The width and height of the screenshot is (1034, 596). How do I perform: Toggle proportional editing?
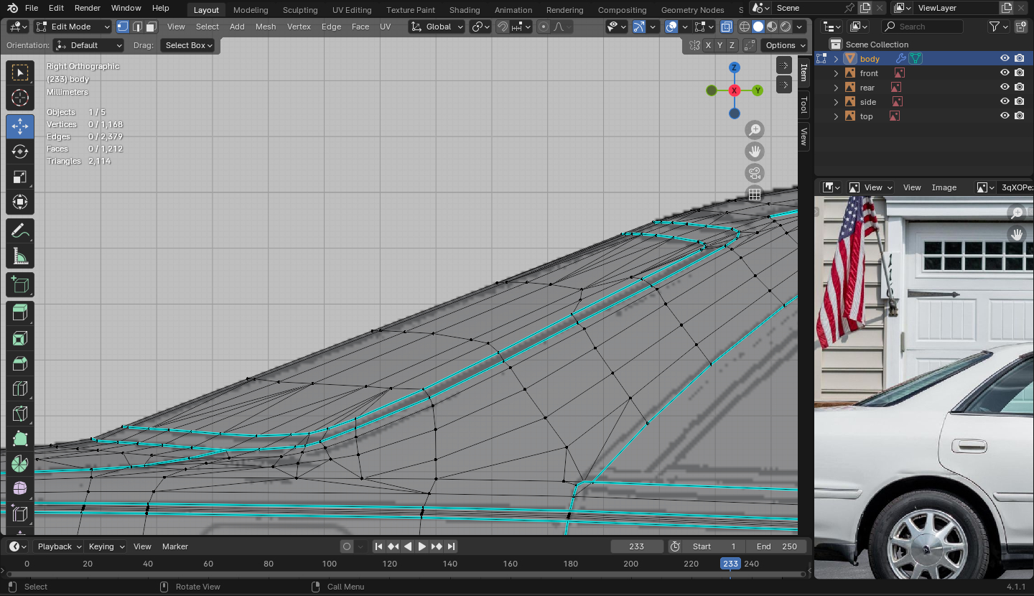pyautogui.click(x=544, y=27)
